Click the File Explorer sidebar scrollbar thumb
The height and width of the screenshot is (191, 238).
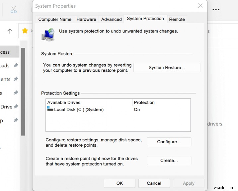pos(23,92)
